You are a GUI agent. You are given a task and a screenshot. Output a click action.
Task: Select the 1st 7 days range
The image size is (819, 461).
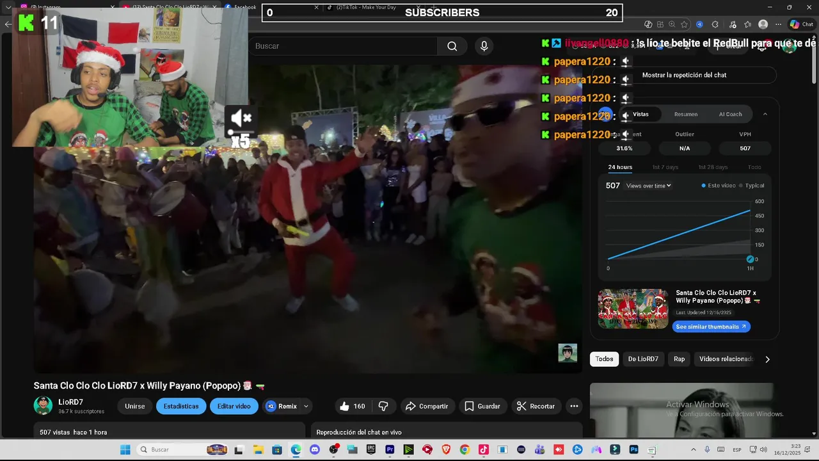pyautogui.click(x=665, y=167)
